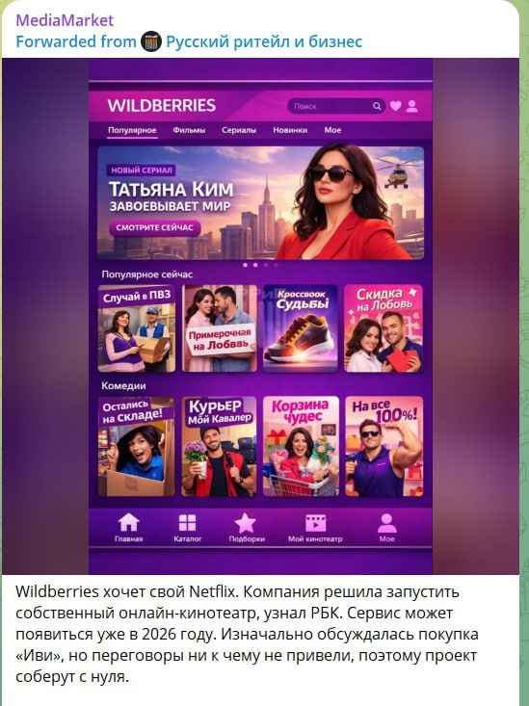
Task: Select the Подборки star icon
Action: tap(246, 523)
